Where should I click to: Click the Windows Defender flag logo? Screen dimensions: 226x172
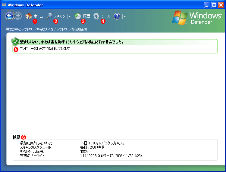[x=180, y=17]
